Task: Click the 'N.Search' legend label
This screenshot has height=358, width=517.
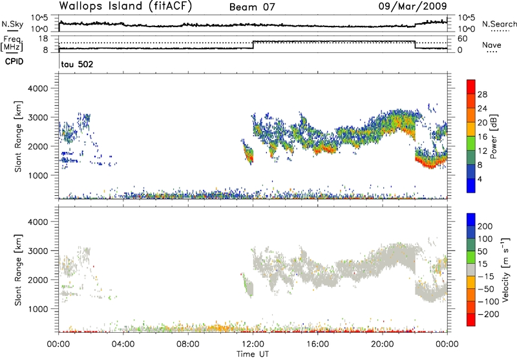Action: tap(499, 24)
